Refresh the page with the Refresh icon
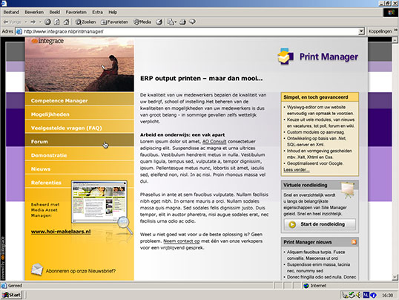 point(57,22)
